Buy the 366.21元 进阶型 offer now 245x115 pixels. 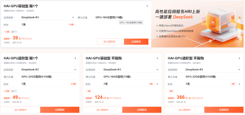(224, 110)
